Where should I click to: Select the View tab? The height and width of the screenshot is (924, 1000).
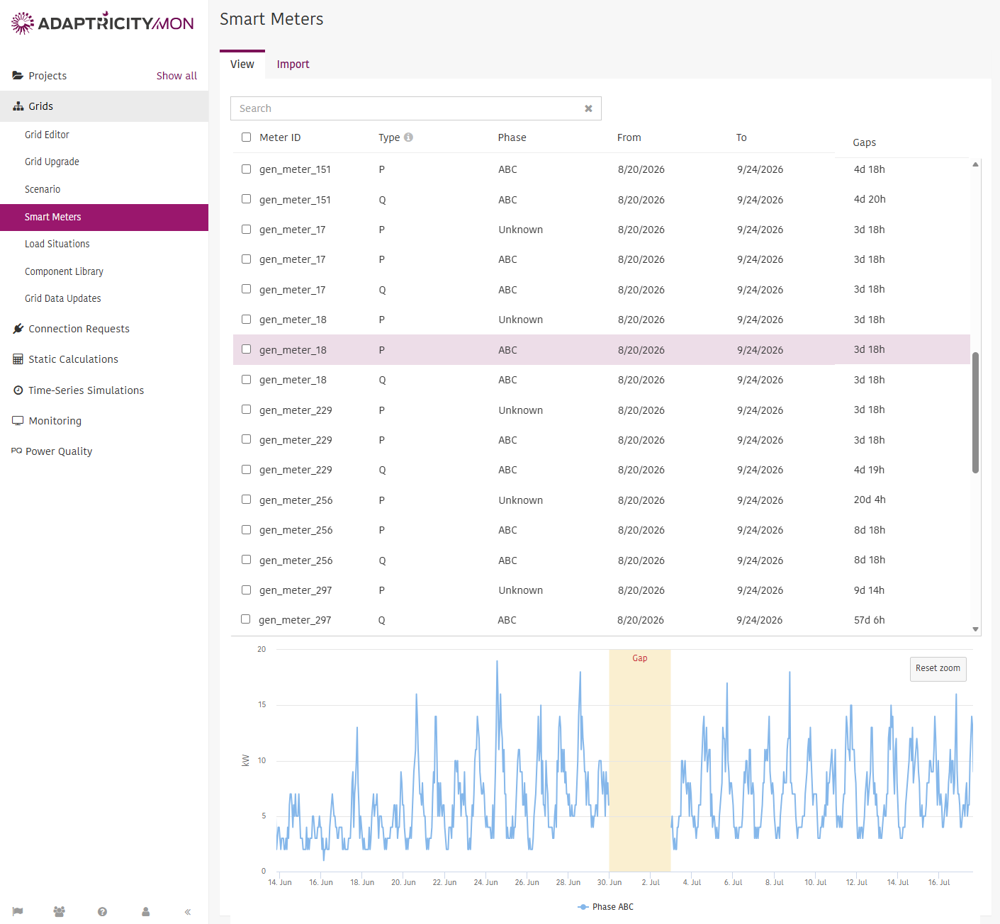click(x=242, y=64)
